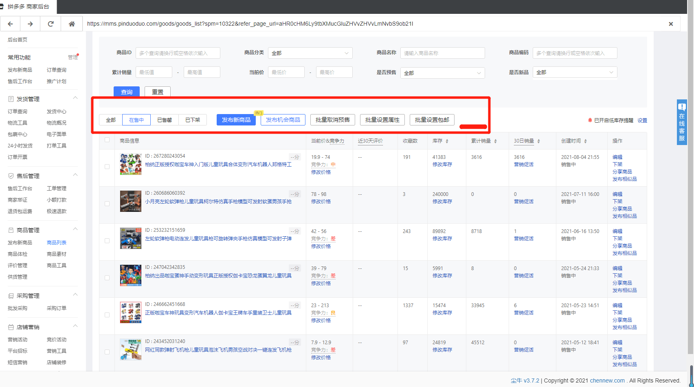
Task: Switch to the 已下架 tab
Action: (x=193, y=120)
